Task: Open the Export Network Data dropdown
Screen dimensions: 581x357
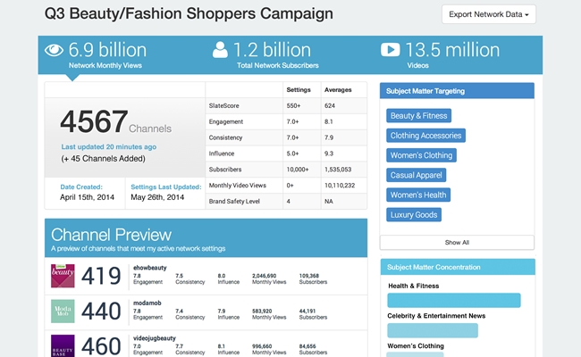Action: point(489,15)
